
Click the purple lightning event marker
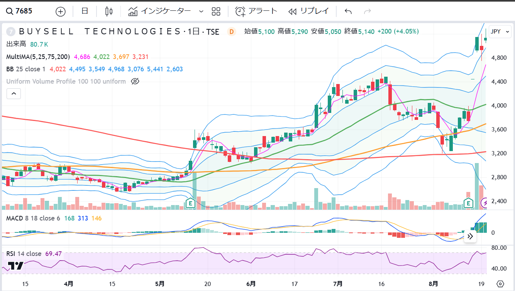point(485,203)
